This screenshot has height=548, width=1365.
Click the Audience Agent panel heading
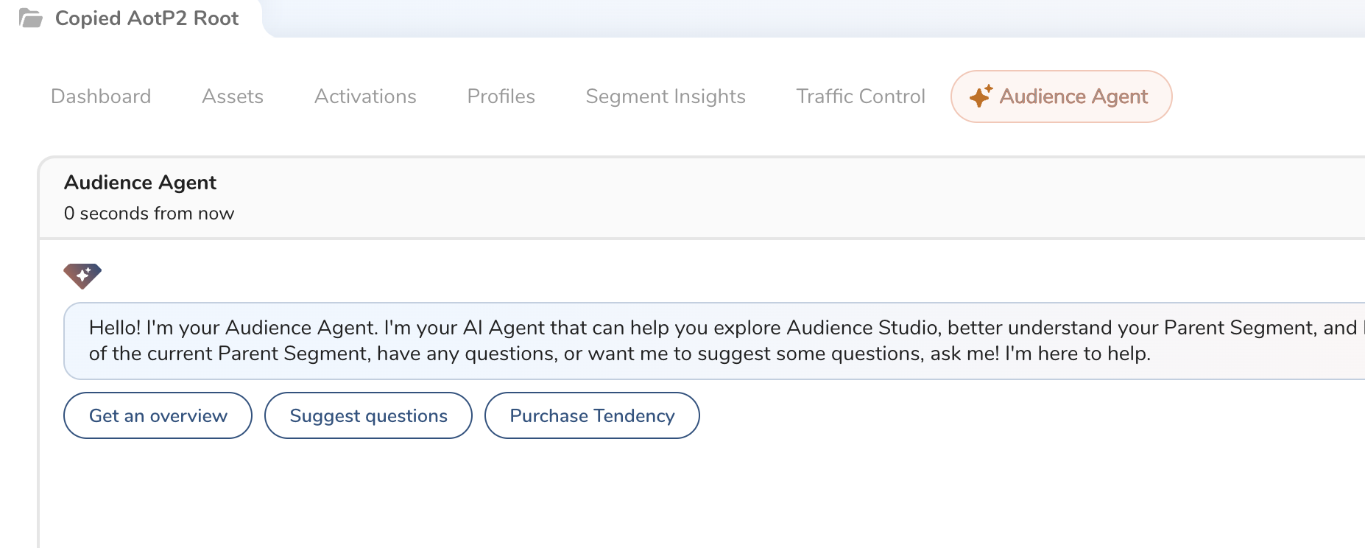click(140, 183)
